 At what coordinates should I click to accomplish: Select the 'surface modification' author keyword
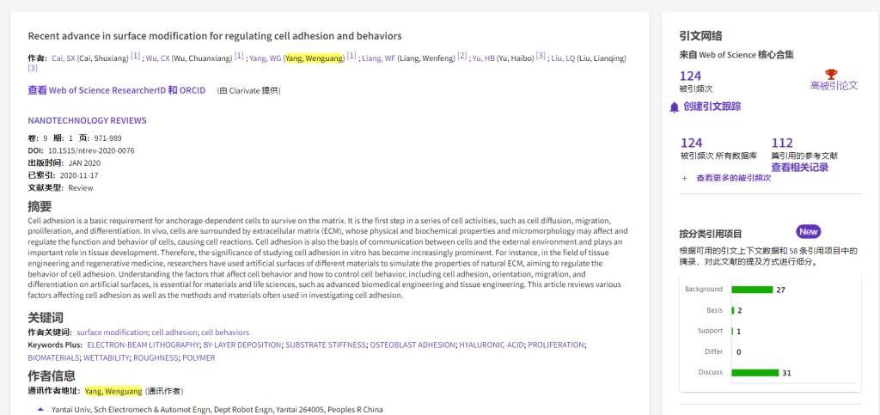112,332
